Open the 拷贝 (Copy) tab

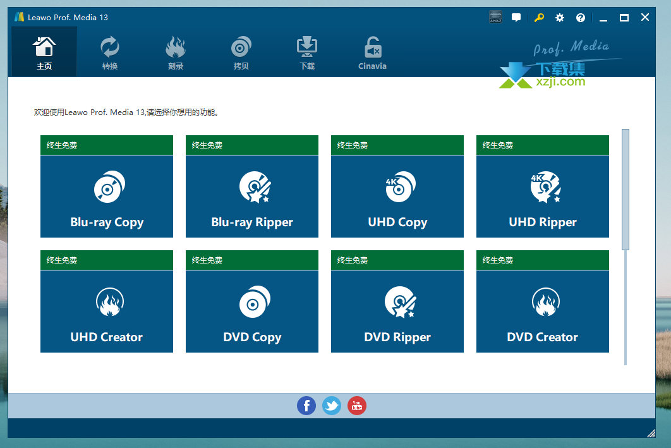pyautogui.click(x=241, y=53)
